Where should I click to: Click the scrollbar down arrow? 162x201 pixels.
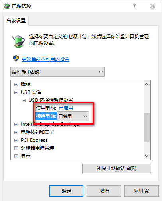(x=146, y=156)
